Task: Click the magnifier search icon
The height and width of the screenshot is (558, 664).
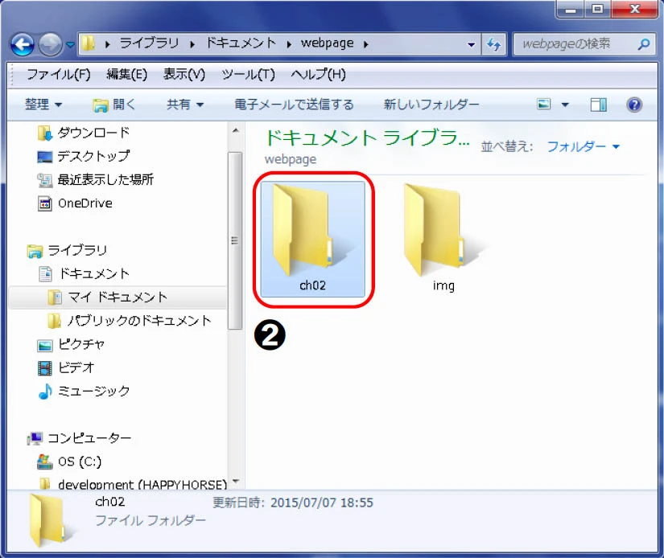Action: [x=644, y=44]
